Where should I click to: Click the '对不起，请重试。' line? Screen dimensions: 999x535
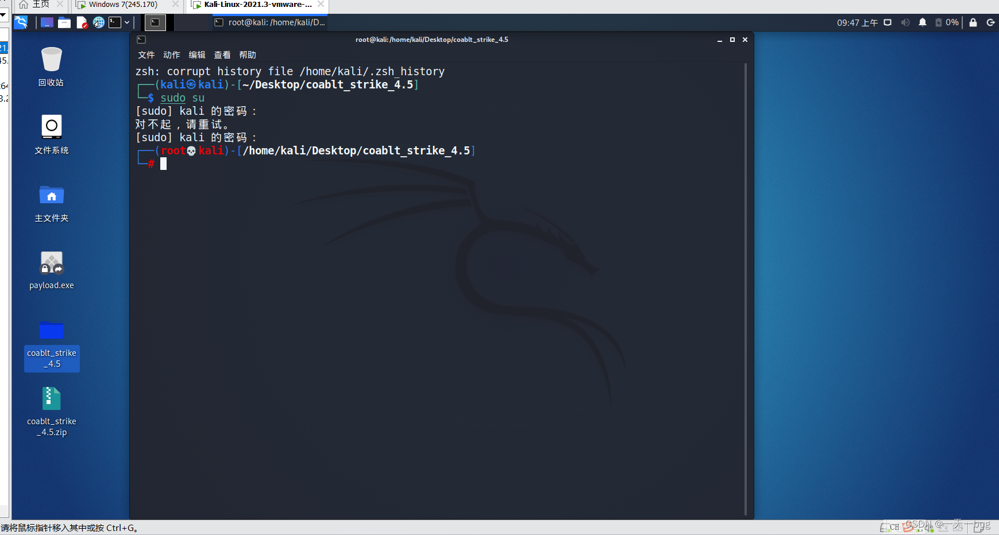[x=183, y=124]
